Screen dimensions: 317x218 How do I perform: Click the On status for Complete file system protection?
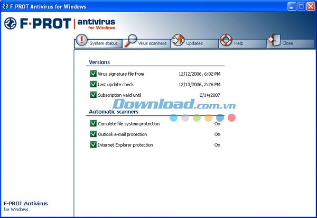pyautogui.click(x=217, y=124)
